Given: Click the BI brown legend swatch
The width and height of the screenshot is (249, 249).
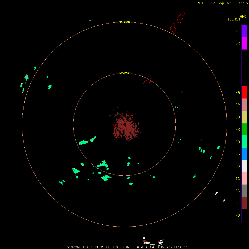Looking at the screenshot, I should point(244,203).
